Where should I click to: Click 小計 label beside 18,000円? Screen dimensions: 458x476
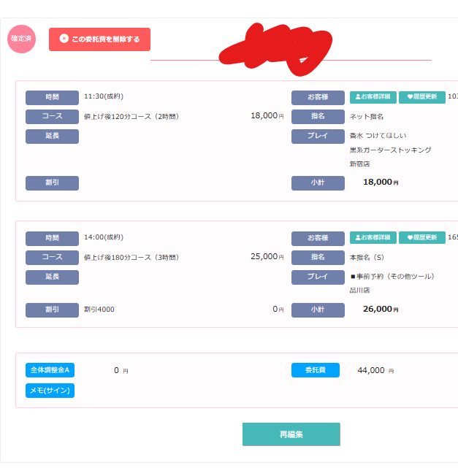point(318,183)
